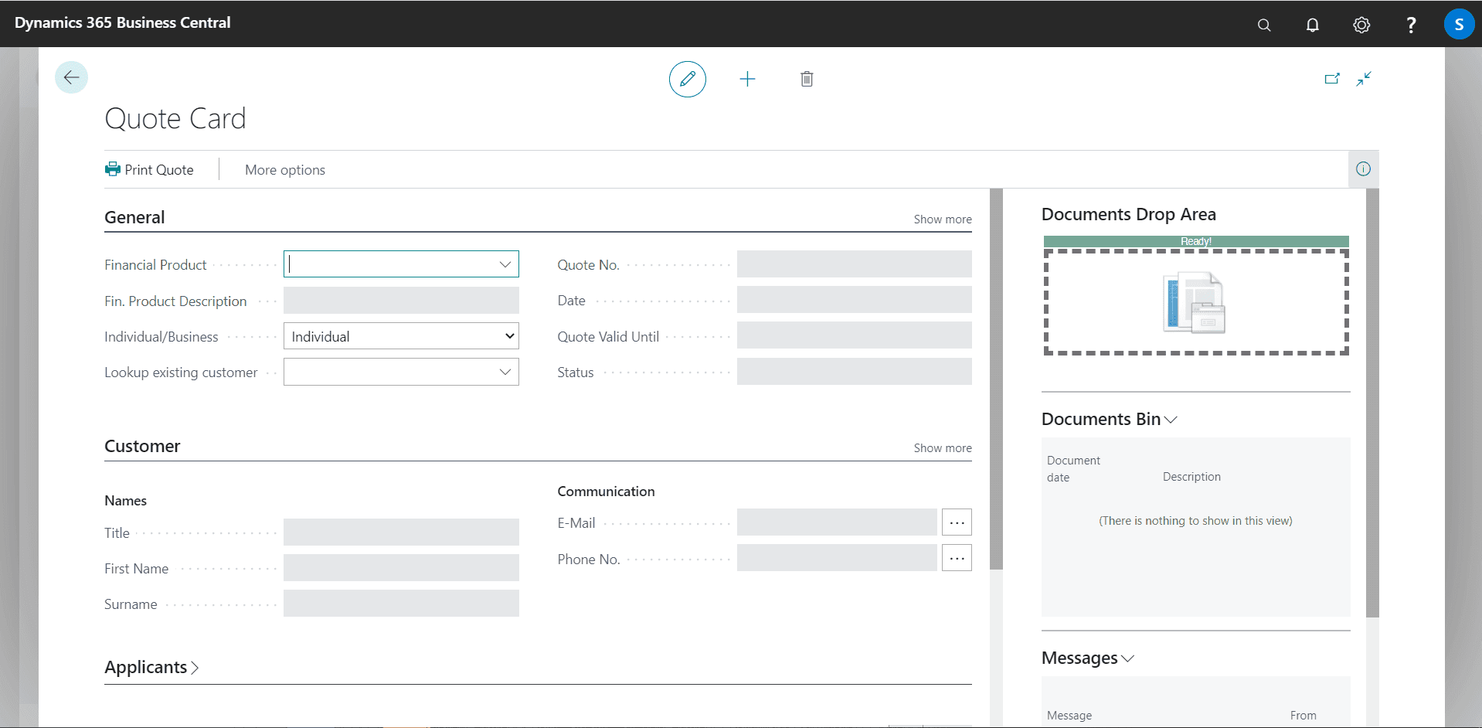Click the trash can delete icon
Image resolution: width=1482 pixels, height=728 pixels.
(807, 79)
